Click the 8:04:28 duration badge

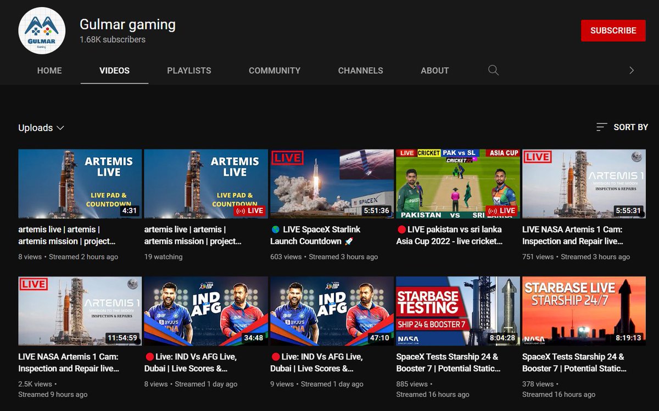tap(502, 338)
